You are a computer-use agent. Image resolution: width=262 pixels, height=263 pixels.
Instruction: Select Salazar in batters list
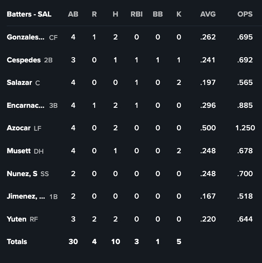click(x=19, y=83)
